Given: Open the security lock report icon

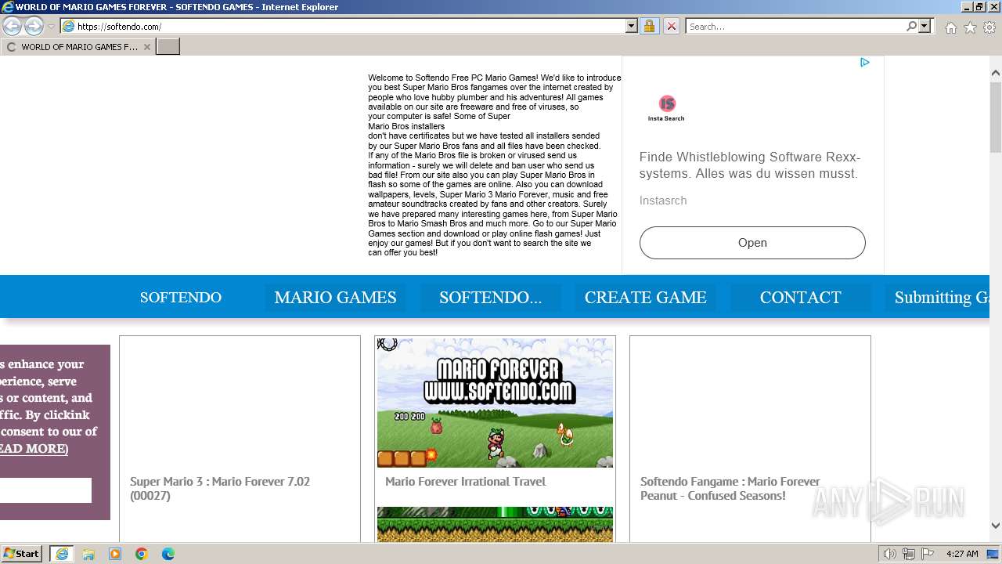Looking at the screenshot, I should [649, 26].
